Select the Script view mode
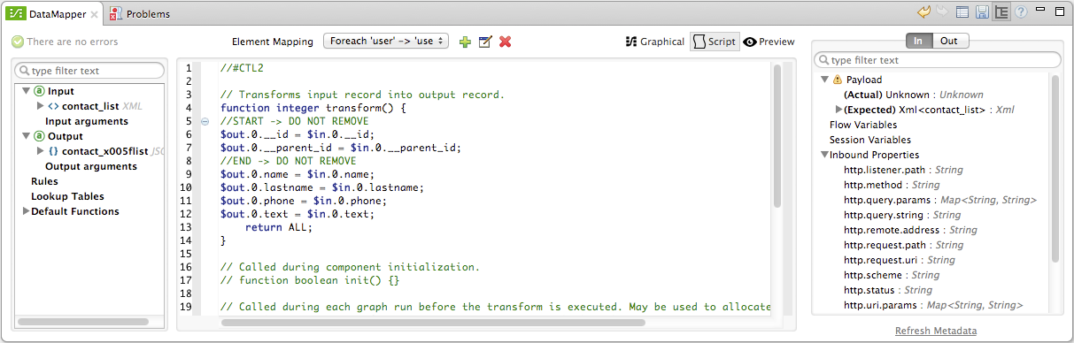1074x343 pixels. (x=715, y=42)
